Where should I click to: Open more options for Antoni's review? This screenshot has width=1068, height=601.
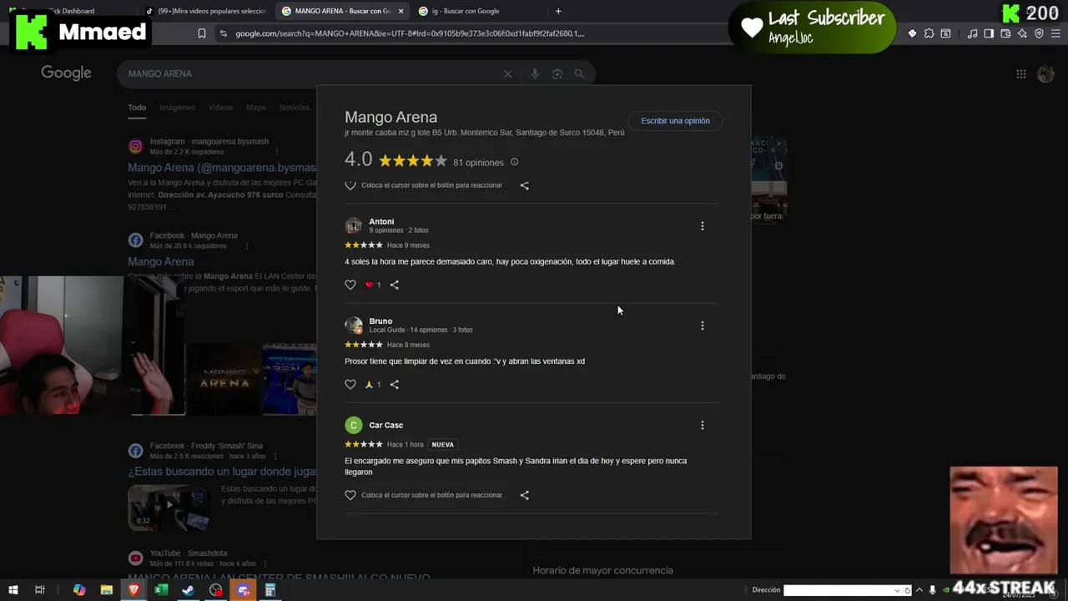702,226
